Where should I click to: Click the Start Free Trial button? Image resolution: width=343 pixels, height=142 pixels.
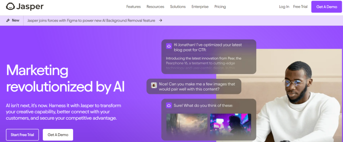(x=22, y=135)
